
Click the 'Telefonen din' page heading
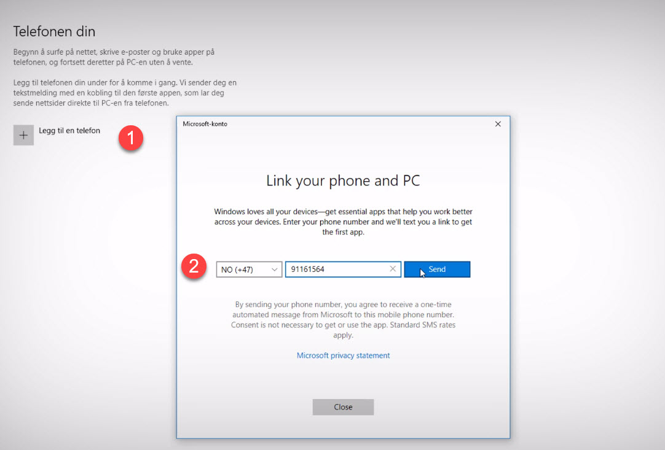[x=54, y=31]
